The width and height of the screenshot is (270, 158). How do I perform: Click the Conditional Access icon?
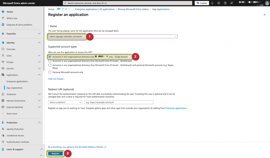(3, 135)
